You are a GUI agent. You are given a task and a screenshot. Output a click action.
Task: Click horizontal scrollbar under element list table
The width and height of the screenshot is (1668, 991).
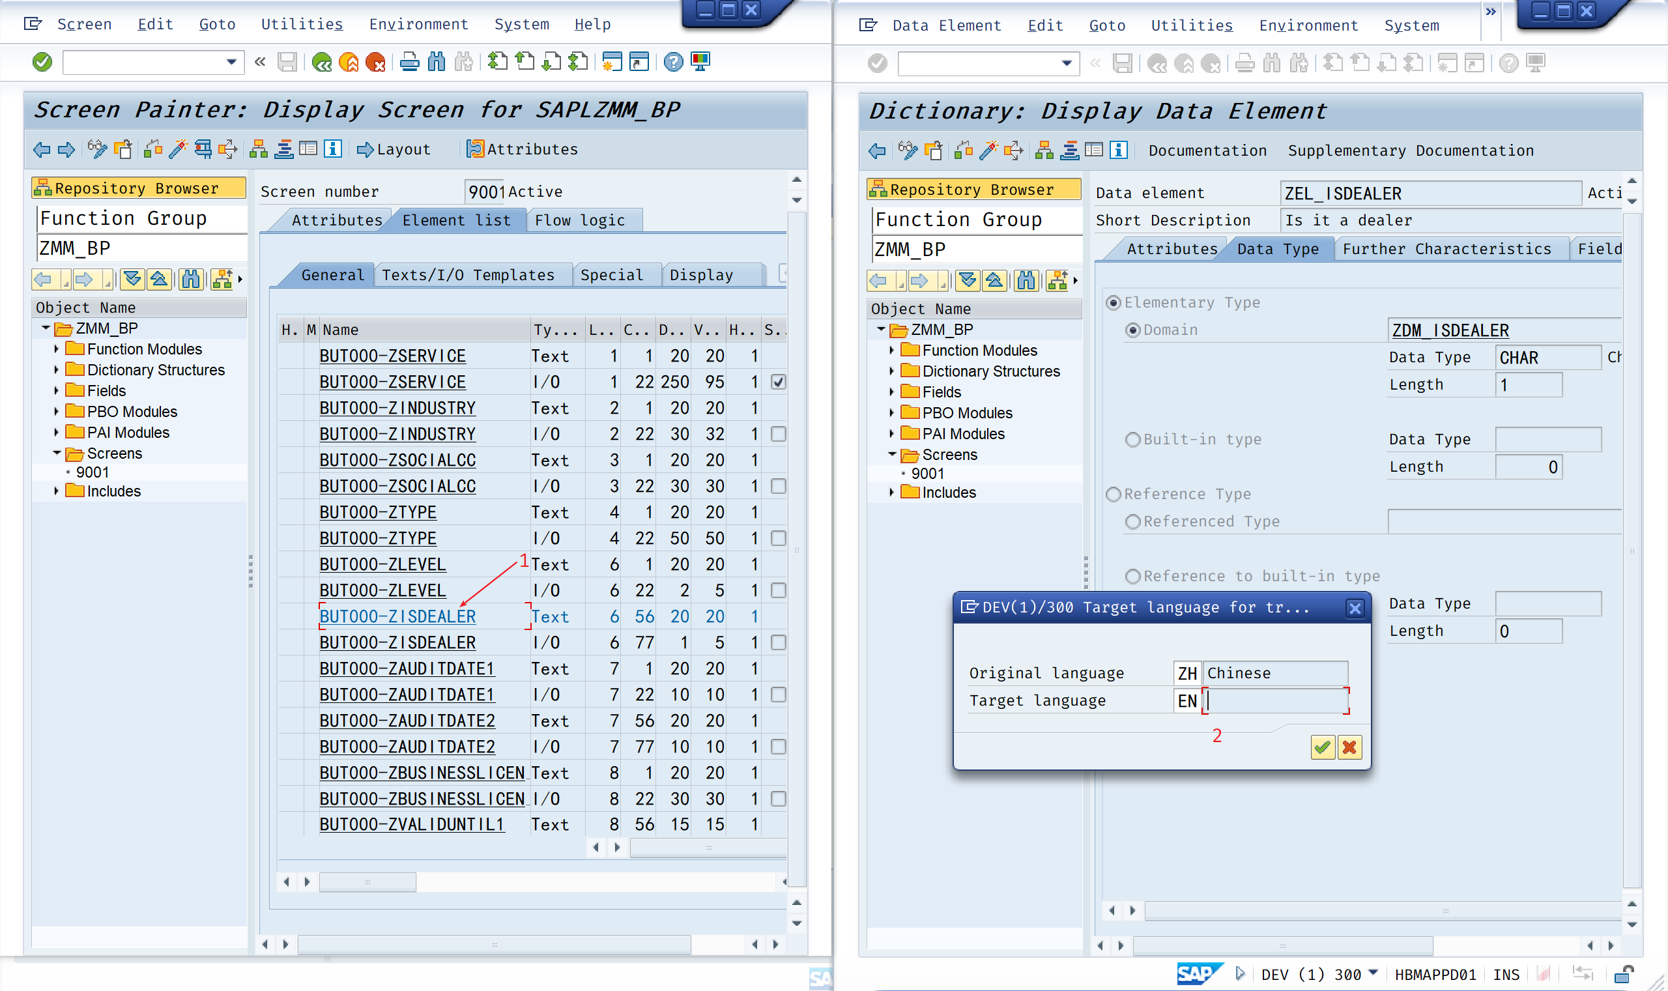367,882
